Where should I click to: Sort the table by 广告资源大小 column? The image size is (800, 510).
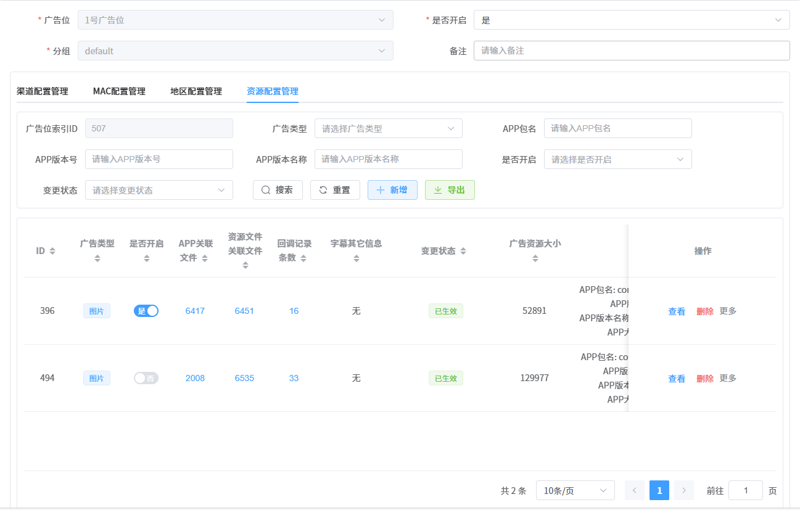coord(534,258)
